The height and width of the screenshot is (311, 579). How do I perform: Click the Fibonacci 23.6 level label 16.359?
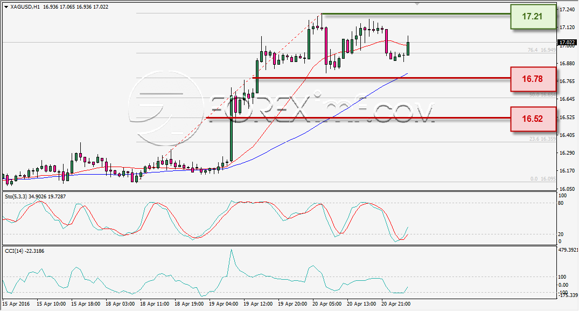[x=542, y=139]
